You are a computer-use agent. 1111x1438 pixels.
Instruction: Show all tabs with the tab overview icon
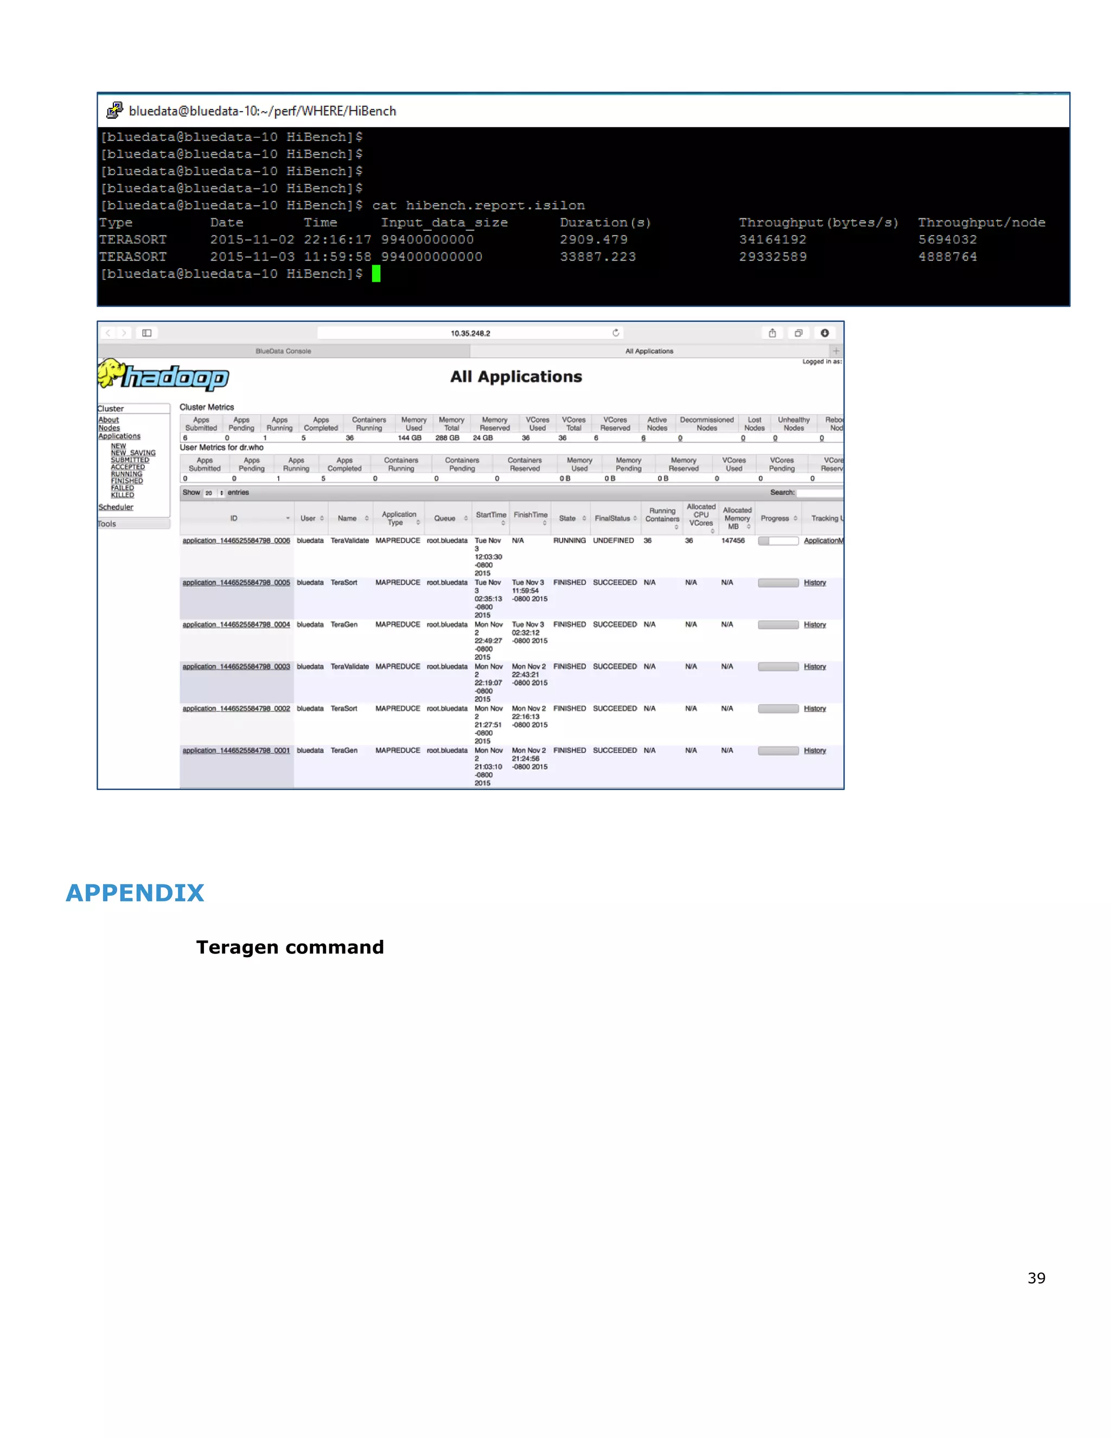[799, 333]
